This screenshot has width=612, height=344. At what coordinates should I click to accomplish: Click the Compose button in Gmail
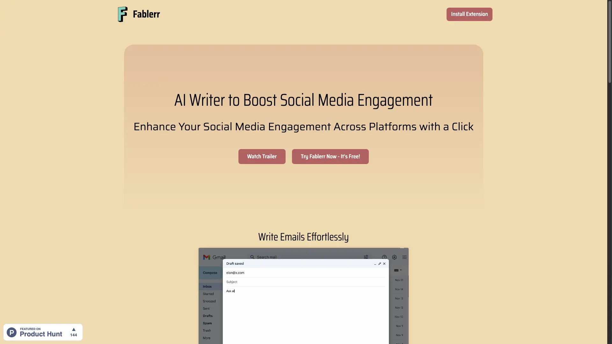210,273
